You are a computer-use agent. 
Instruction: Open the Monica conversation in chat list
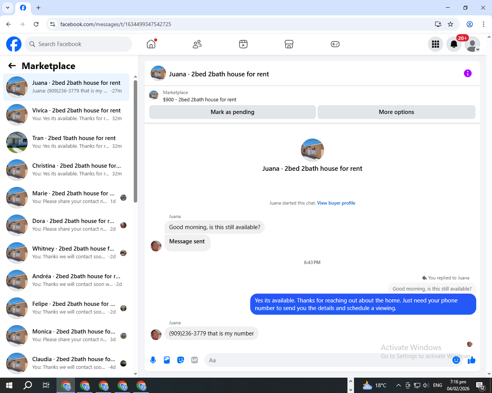coord(66,336)
